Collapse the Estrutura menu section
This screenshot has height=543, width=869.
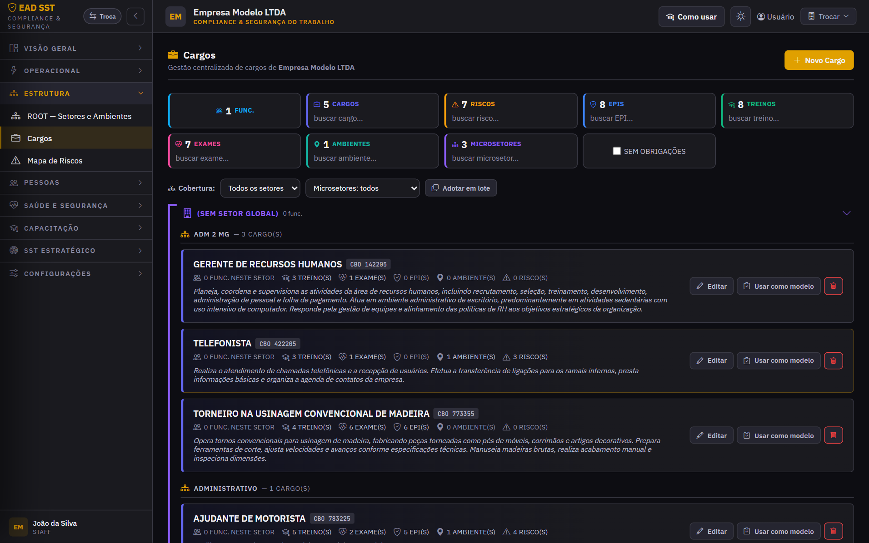click(76, 94)
